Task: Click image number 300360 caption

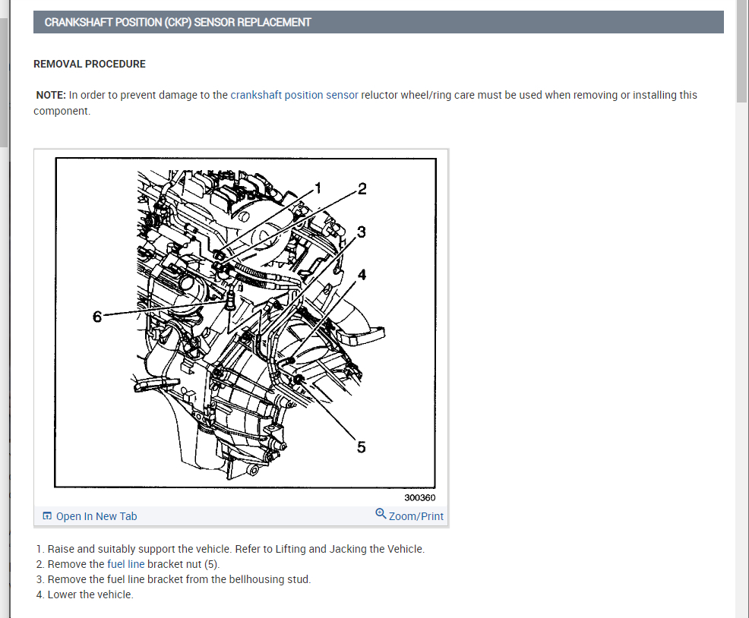Action: [x=420, y=497]
